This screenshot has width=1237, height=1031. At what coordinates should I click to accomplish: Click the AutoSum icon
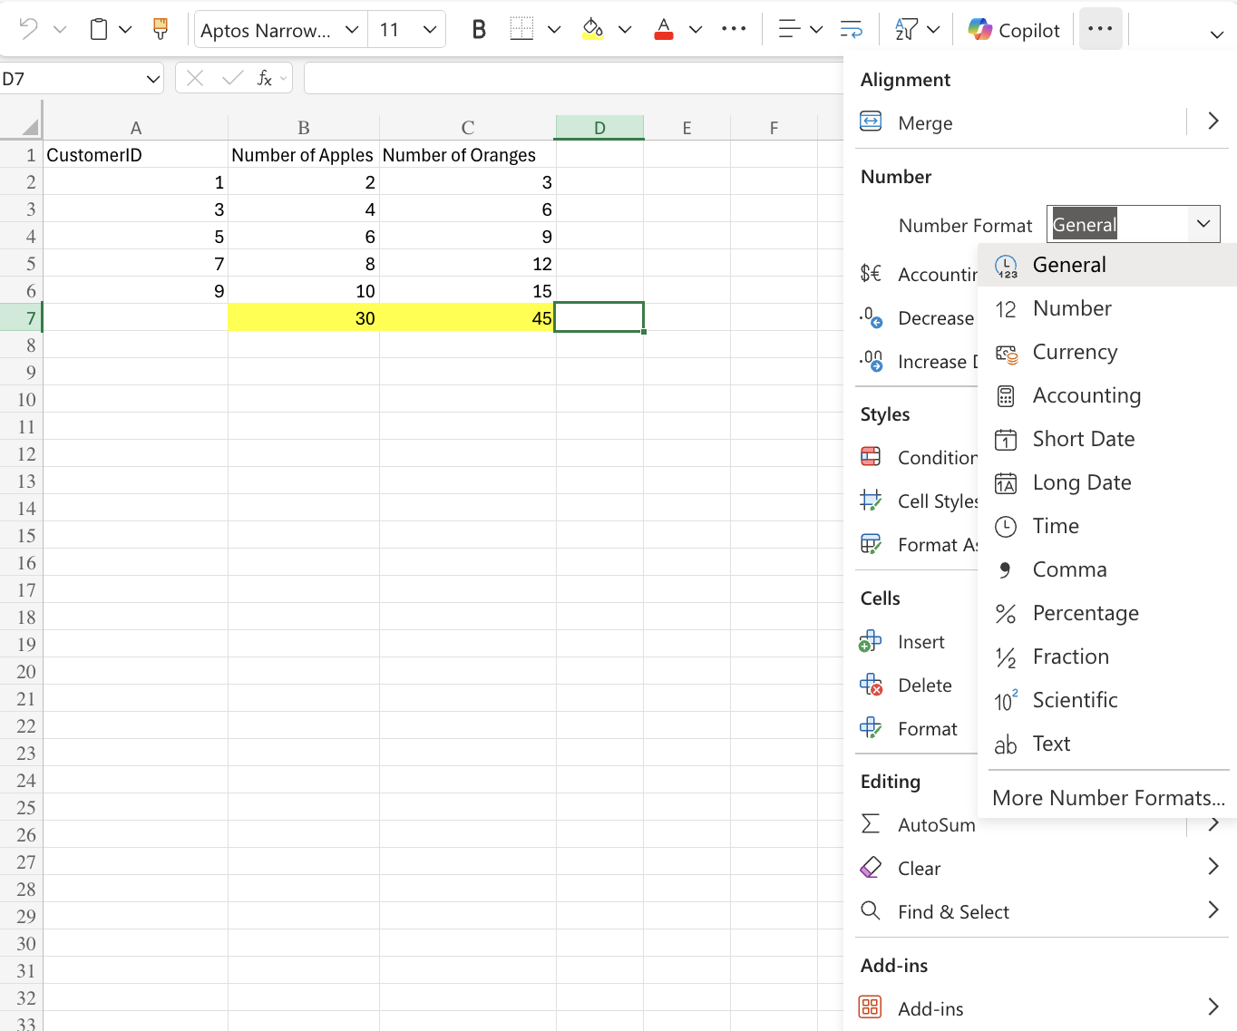871,824
